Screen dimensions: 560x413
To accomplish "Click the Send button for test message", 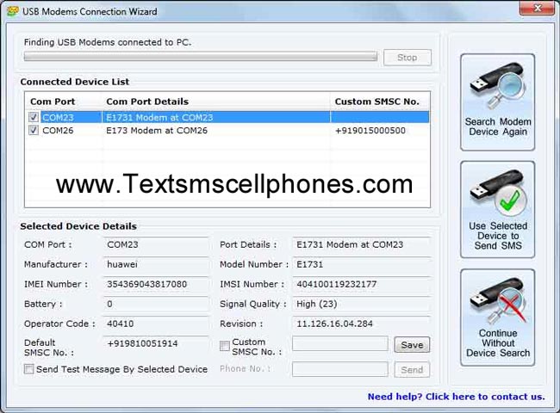I will [412, 370].
